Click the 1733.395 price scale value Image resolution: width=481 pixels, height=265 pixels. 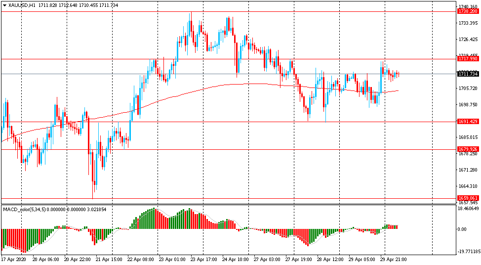(x=468, y=23)
